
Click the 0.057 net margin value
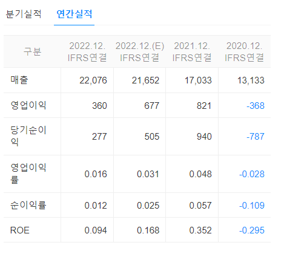tap(200, 206)
